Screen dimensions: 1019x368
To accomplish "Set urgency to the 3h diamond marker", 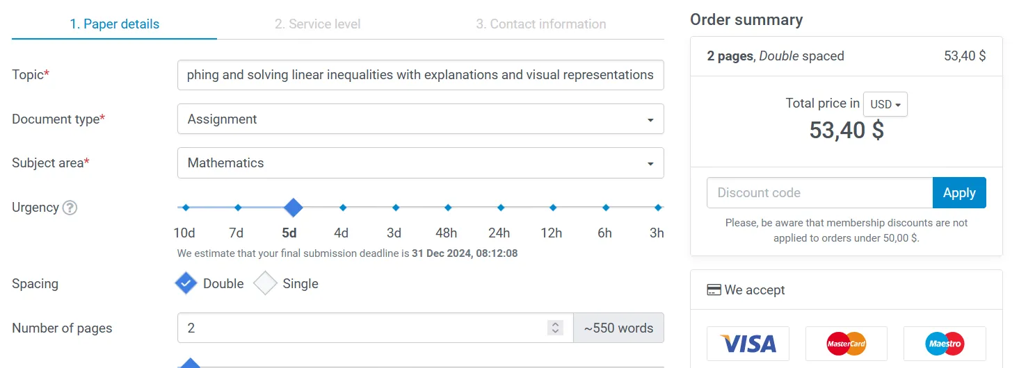I will click(657, 207).
